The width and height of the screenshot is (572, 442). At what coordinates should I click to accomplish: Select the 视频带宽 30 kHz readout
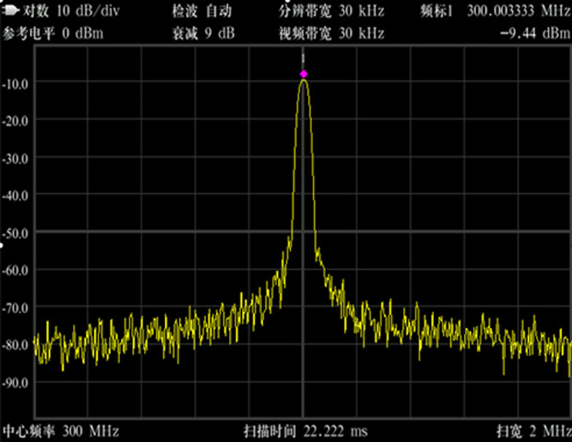tap(332, 33)
